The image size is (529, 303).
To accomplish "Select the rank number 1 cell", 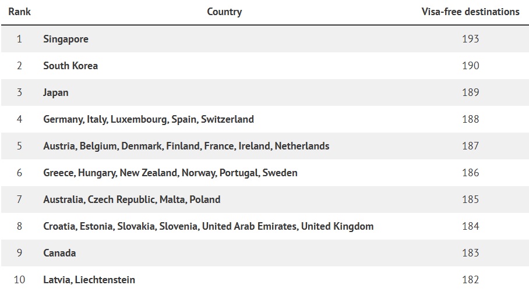I will 19,39.
